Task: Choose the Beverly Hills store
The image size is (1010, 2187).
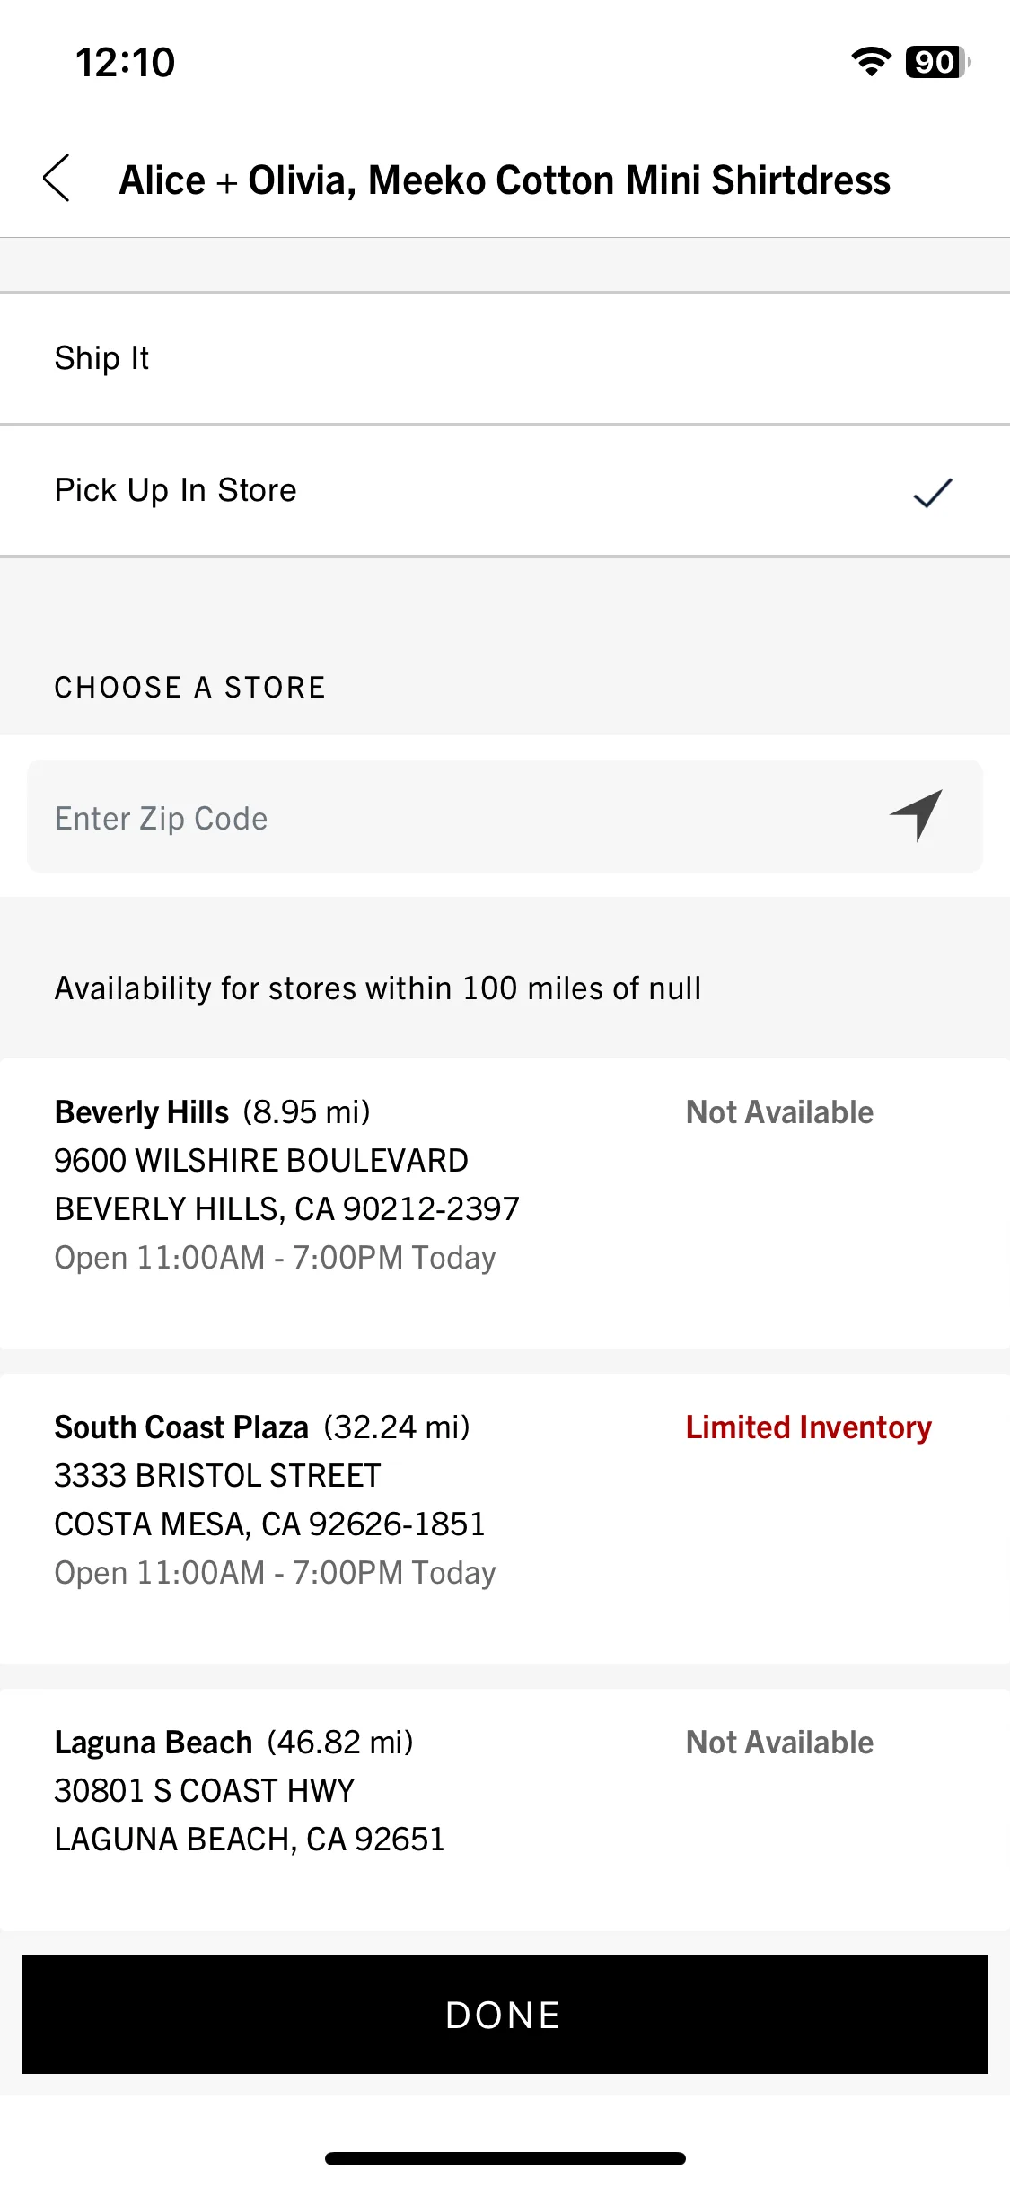Action: pos(505,1203)
